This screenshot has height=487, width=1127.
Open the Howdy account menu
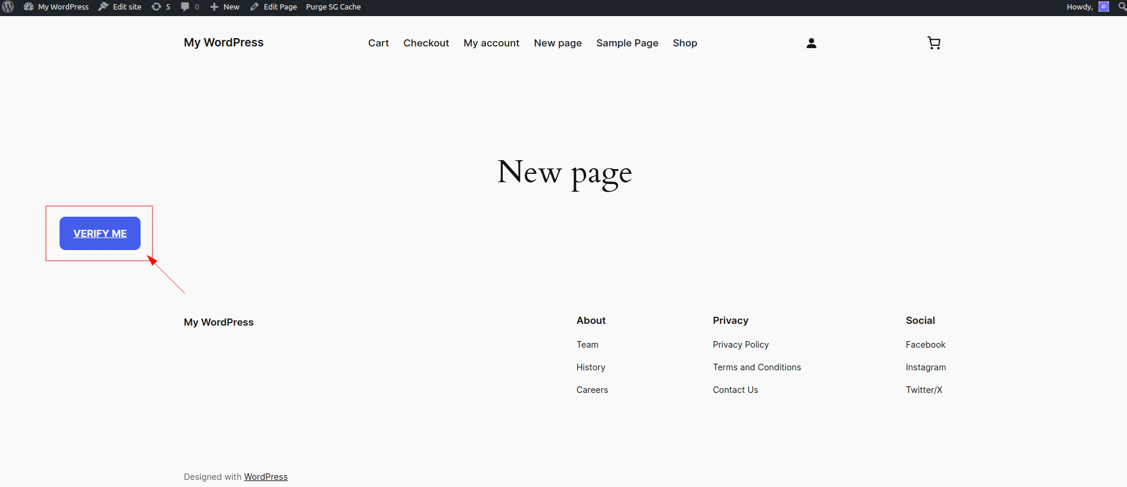tap(1087, 7)
